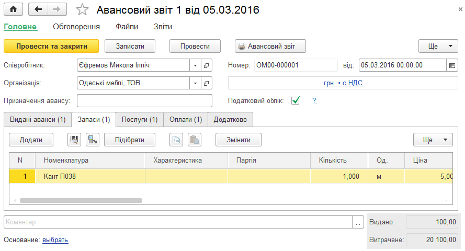Click the Партія column header

(269, 161)
